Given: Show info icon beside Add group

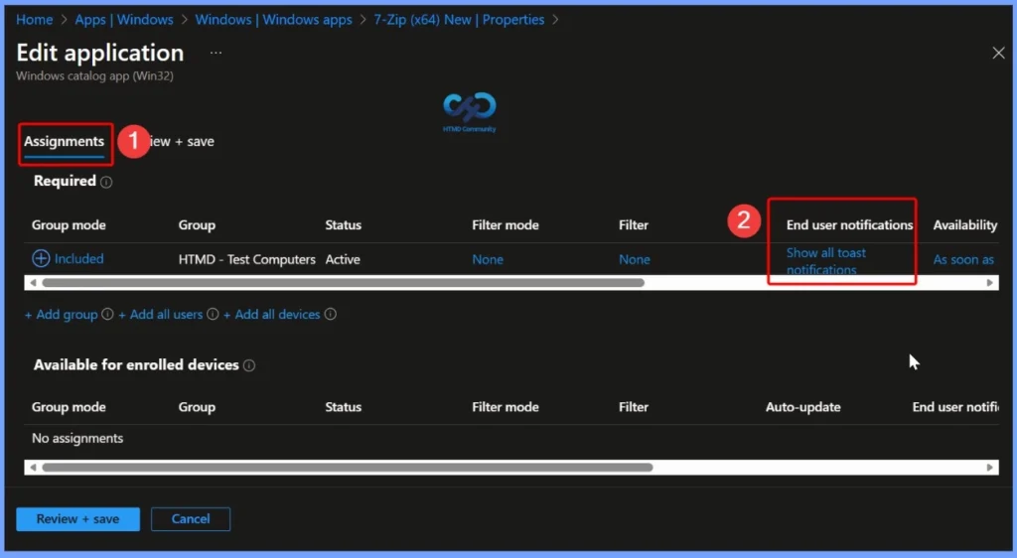Looking at the screenshot, I should pyautogui.click(x=107, y=314).
